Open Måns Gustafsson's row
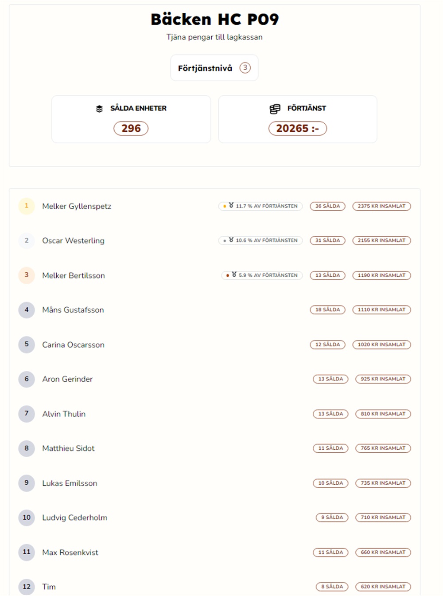This screenshot has height=596, width=443. [214, 310]
